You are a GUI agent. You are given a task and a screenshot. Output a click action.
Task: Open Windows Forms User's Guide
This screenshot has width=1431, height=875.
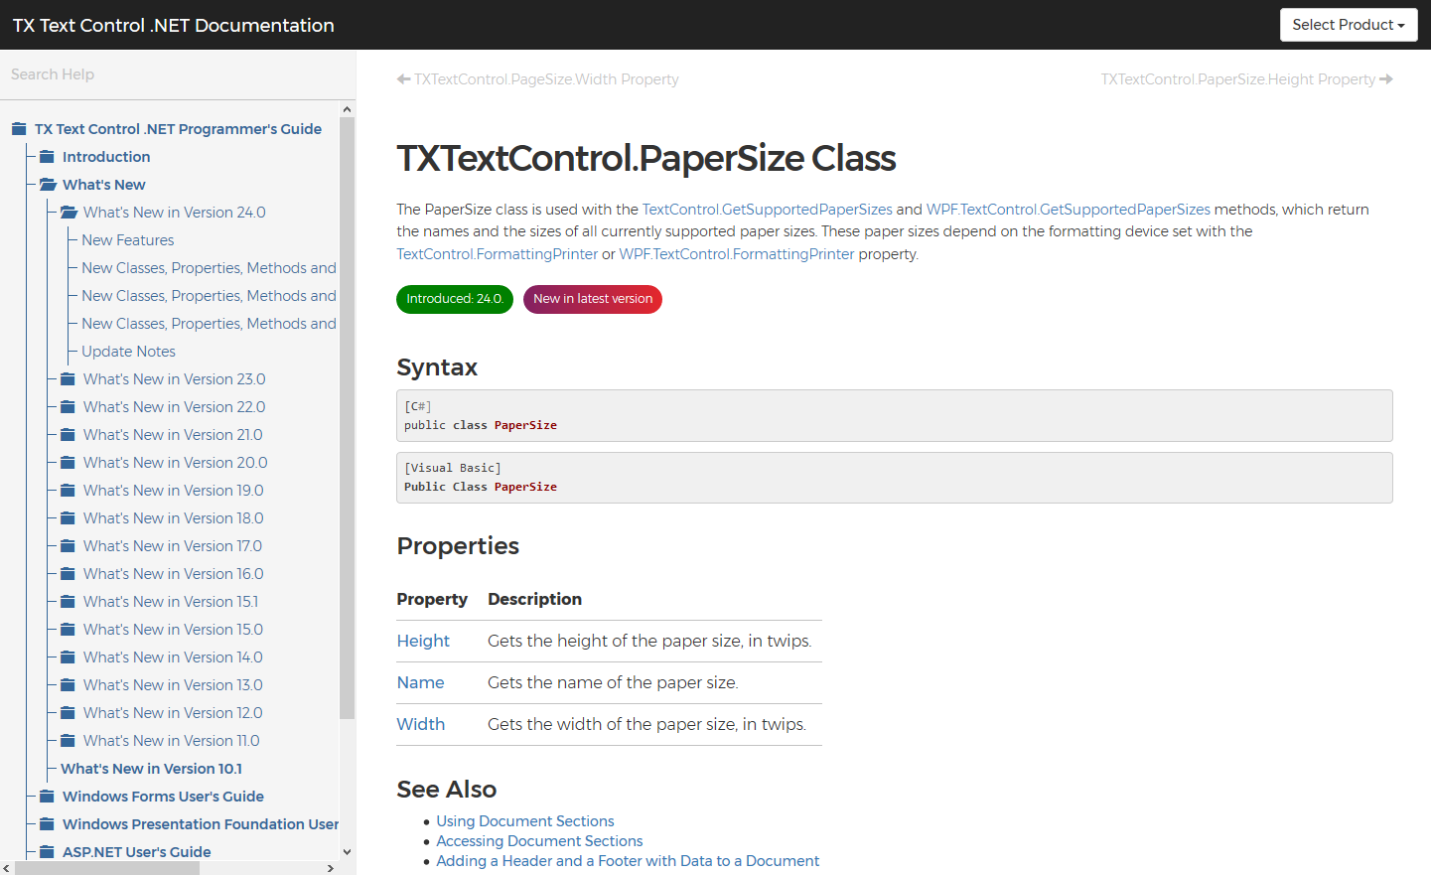(163, 797)
